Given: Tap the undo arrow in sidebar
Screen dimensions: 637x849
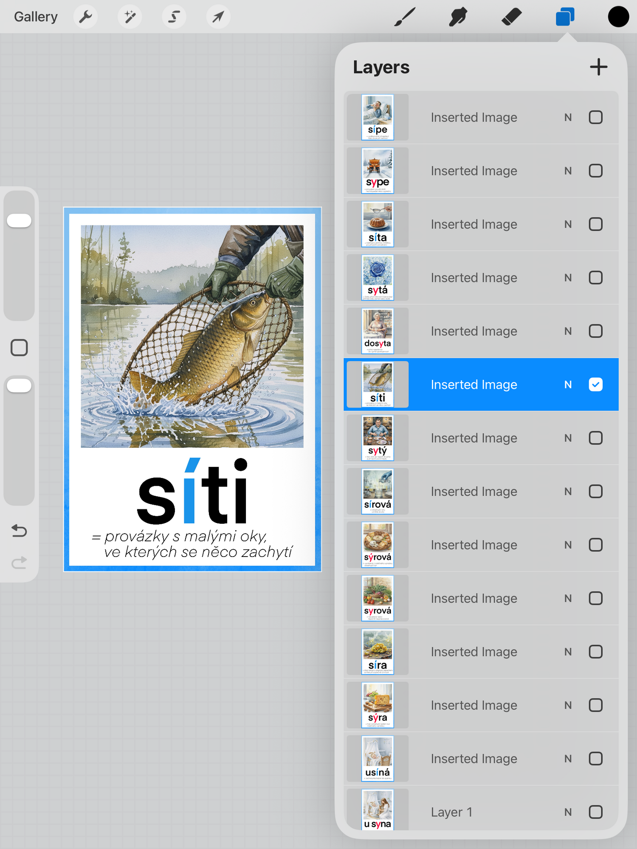Looking at the screenshot, I should point(19,531).
